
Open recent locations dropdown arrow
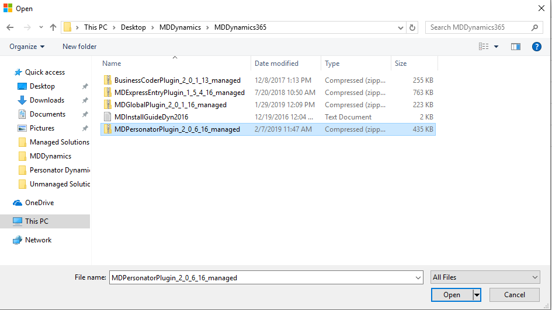point(41,27)
